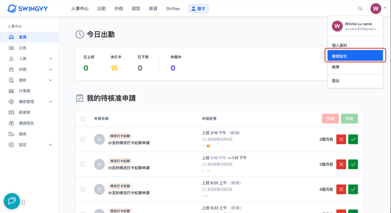The width and height of the screenshot is (391, 213).
Task: Click the person icon beside 人員
Action: click(11, 59)
